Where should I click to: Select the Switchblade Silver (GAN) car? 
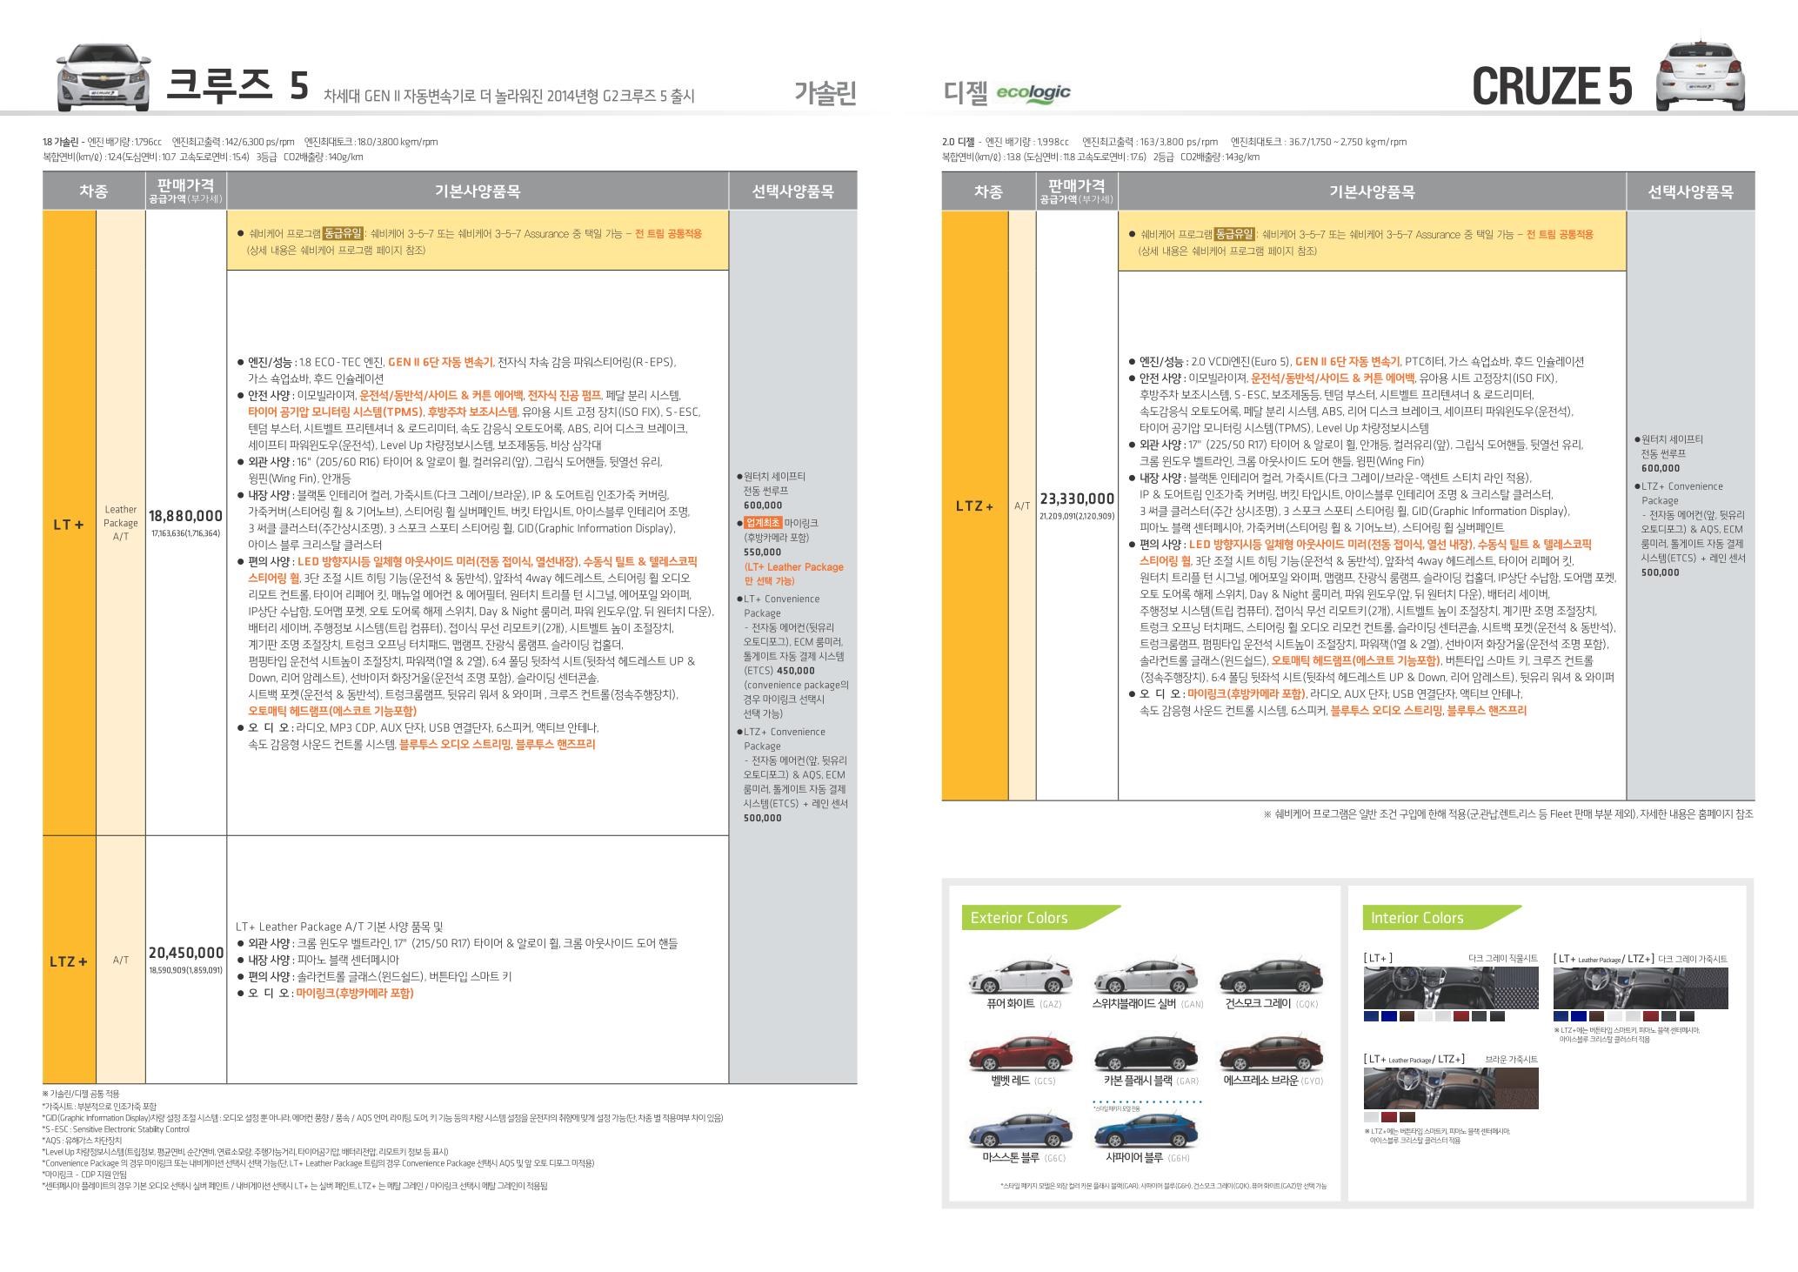(x=1145, y=976)
